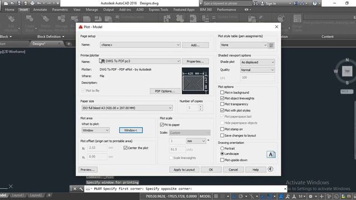Open the Paper size dropdown
This screenshot has width=356, height=200.
coord(127,108)
